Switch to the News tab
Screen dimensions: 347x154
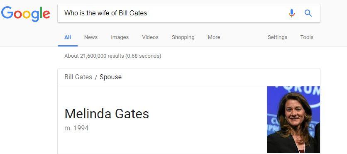91,37
